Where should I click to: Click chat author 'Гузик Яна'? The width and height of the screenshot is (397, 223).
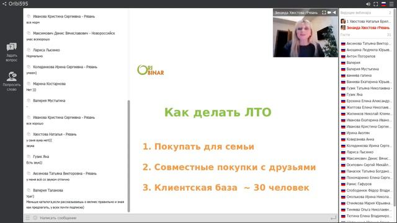coord(41,157)
